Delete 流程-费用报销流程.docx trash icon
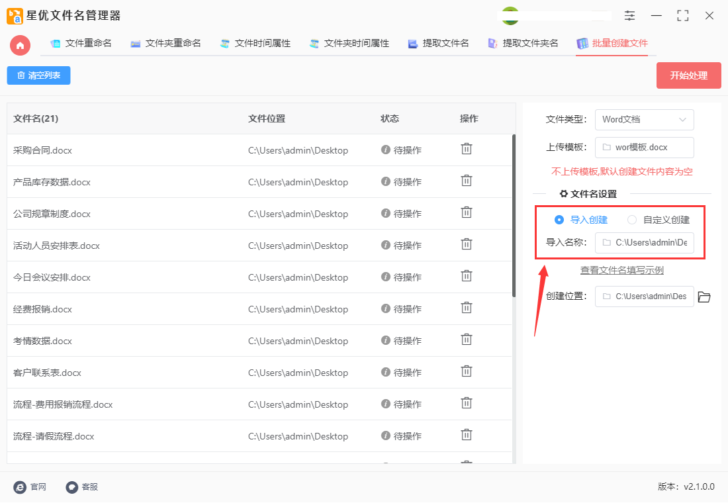 (x=466, y=403)
